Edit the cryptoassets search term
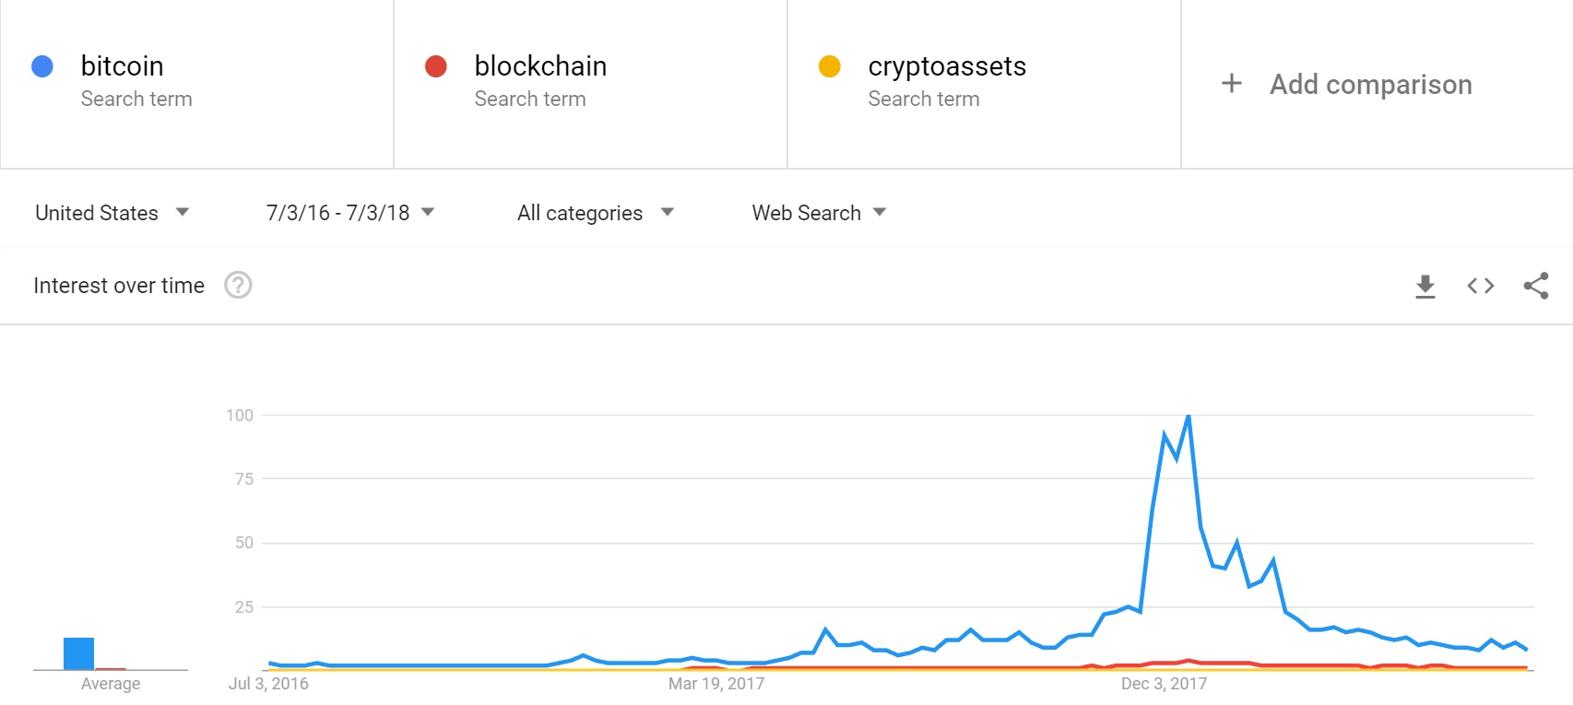Screen dimensions: 1573x705 [947, 66]
